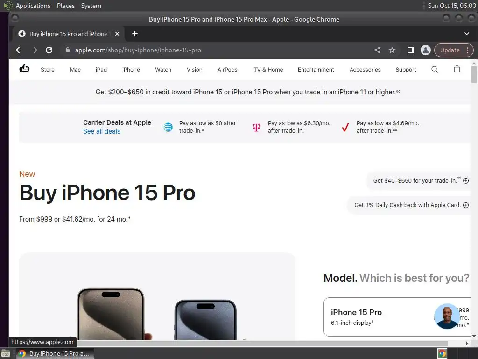Bookmark this page with the star icon
The height and width of the screenshot is (359, 478).
pos(392,50)
